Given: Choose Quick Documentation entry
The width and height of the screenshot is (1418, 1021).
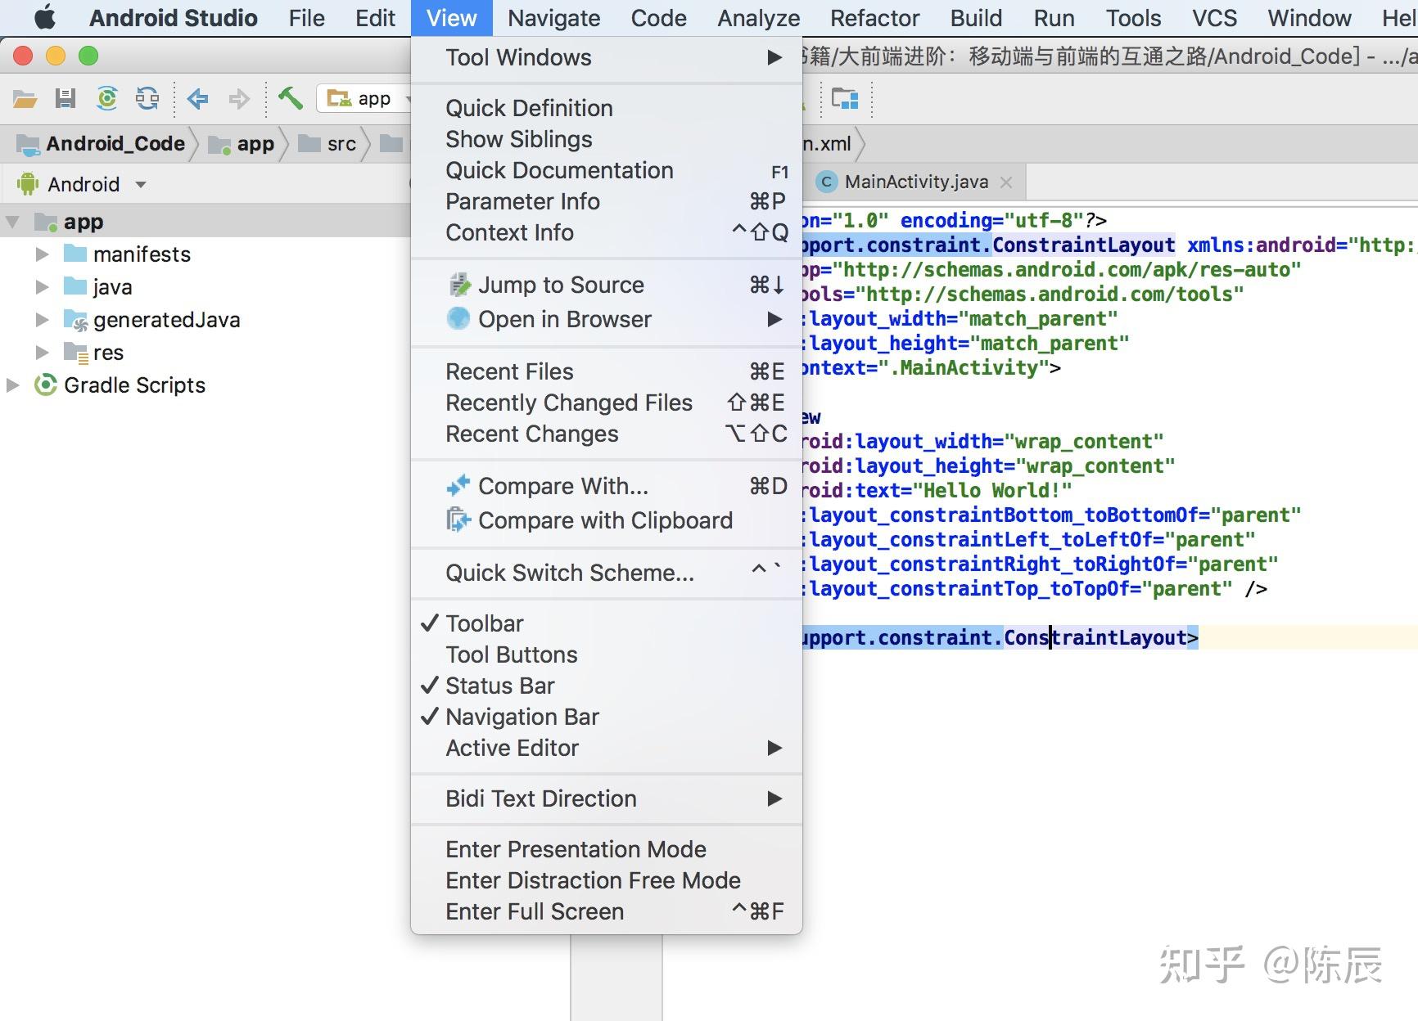Looking at the screenshot, I should tap(607, 170).
